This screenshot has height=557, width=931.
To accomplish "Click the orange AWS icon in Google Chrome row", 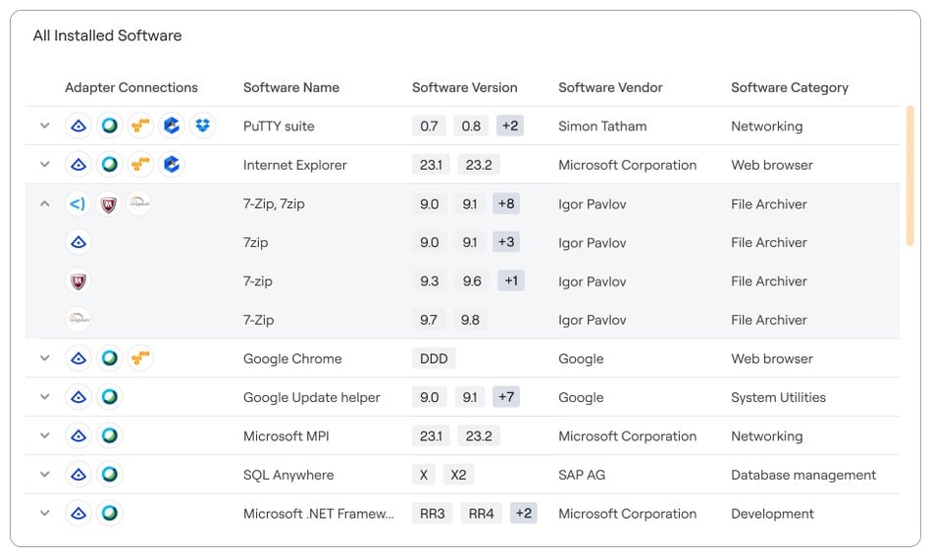I will [140, 359].
